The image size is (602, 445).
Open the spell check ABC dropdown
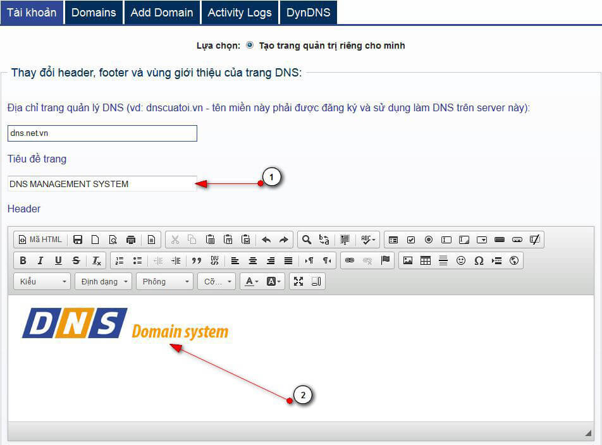tap(368, 240)
